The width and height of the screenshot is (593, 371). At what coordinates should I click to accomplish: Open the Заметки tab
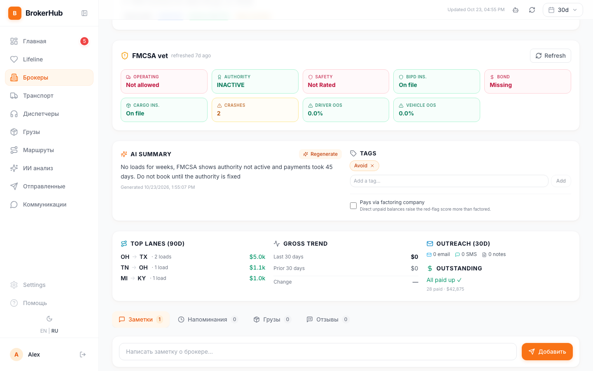141,319
